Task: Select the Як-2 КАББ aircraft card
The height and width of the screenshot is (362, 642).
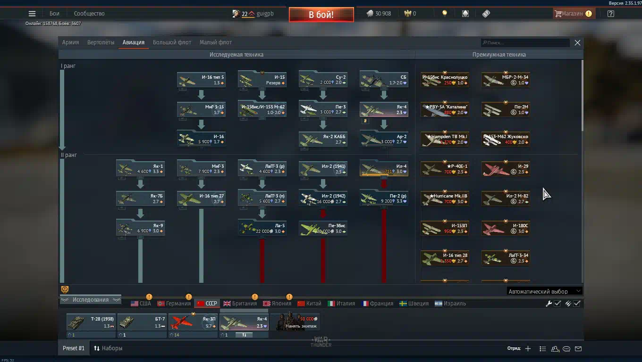Action: pos(323,139)
